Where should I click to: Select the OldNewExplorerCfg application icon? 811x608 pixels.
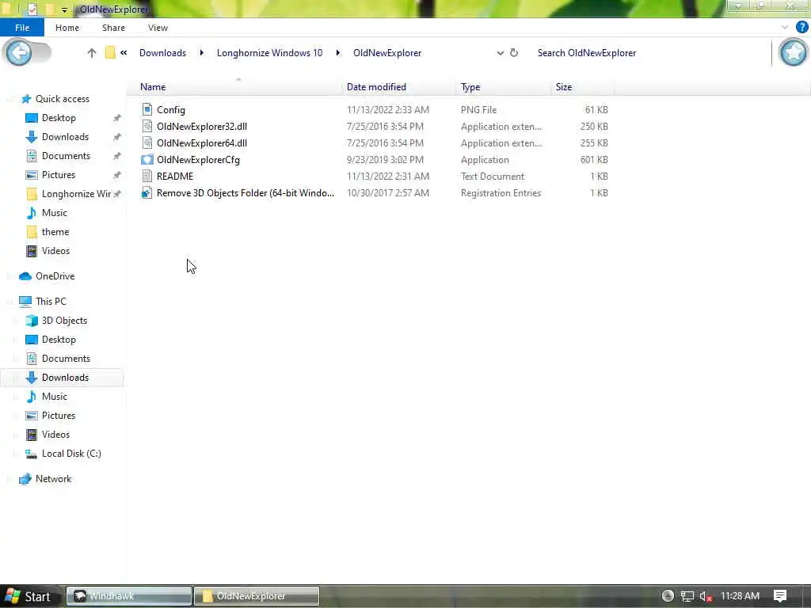(147, 160)
